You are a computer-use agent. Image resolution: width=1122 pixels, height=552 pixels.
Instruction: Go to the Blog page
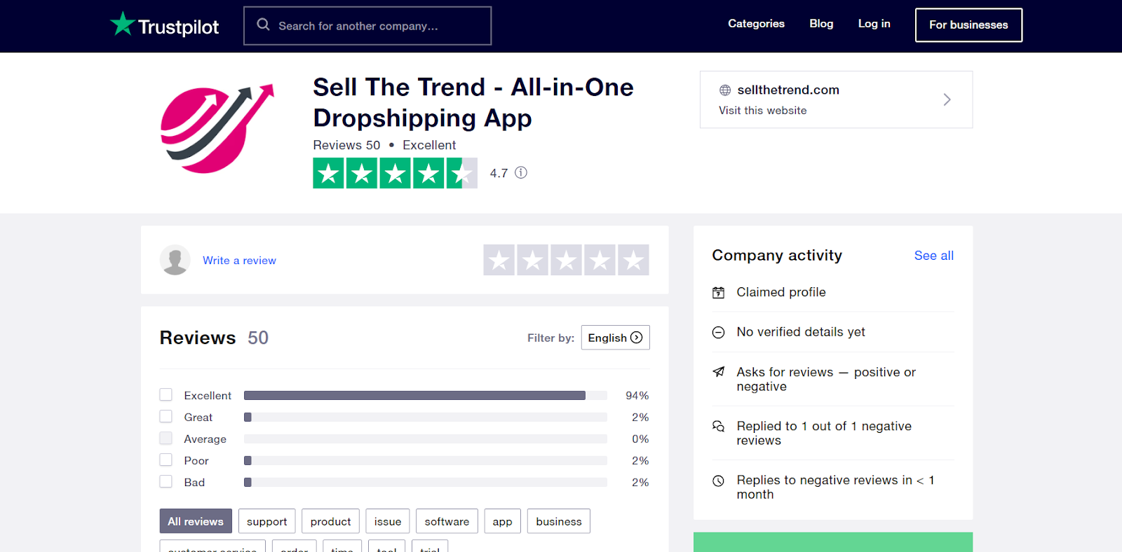[x=822, y=24]
